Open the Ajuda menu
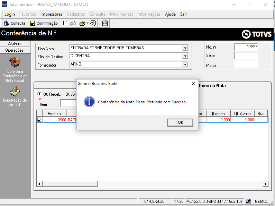Image resolution: width=275 pixels, height=206 pixels. click(x=170, y=14)
